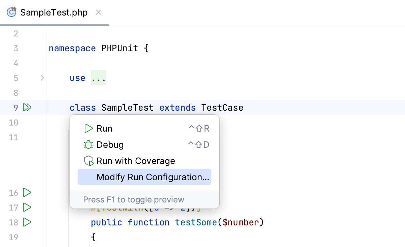The height and width of the screenshot is (247, 405).
Task: Click the class name SampleTest on line 9
Action: [x=128, y=107]
